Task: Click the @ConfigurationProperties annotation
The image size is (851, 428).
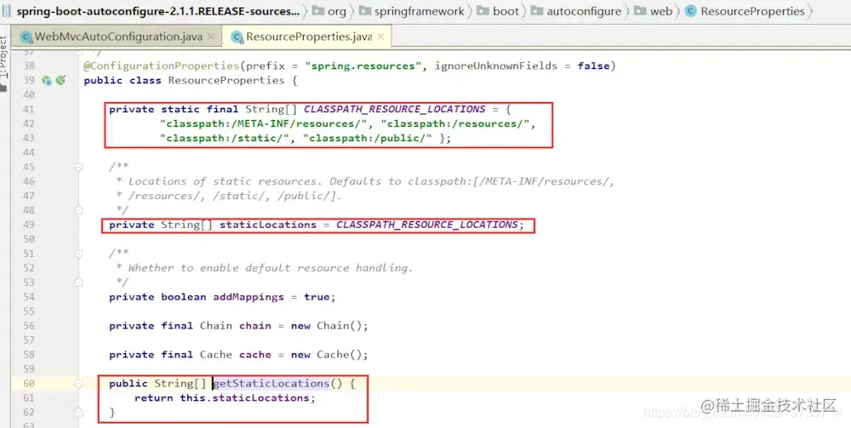Action: [x=161, y=66]
